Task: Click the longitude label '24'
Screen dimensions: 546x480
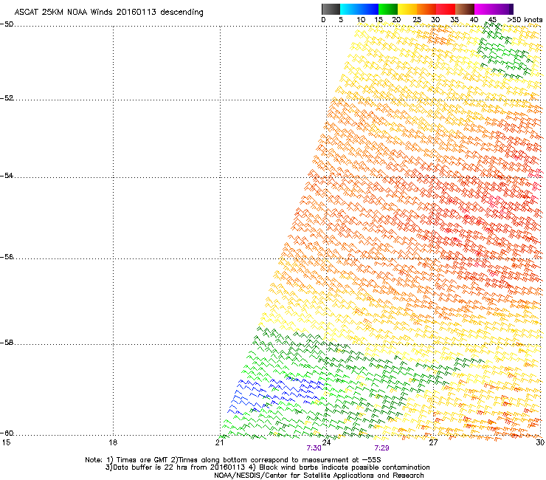Action: coord(326,442)
